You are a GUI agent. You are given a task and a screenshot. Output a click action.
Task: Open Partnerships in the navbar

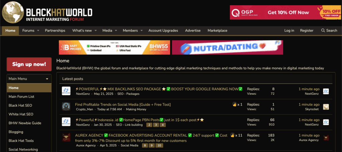[55, 30]
